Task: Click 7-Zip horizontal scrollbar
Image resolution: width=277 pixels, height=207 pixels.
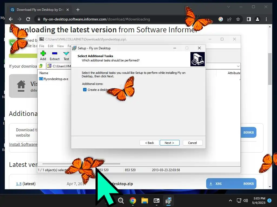Action: point(81,164)
